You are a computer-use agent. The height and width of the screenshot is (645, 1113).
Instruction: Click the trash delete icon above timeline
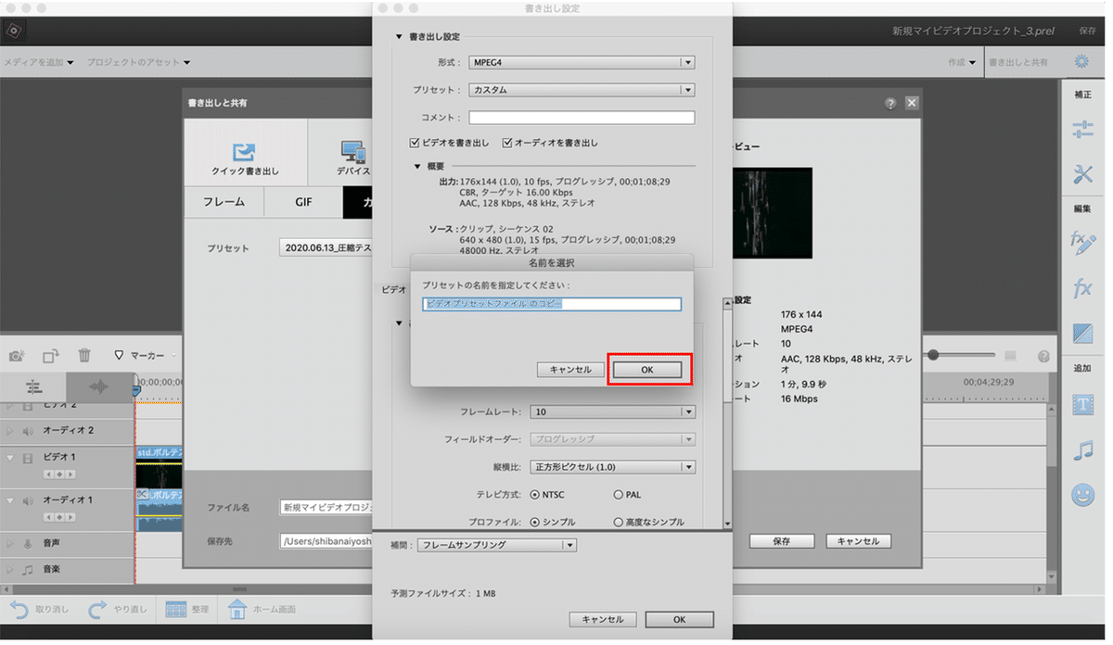pyautogui.click(x=84, y=355)
